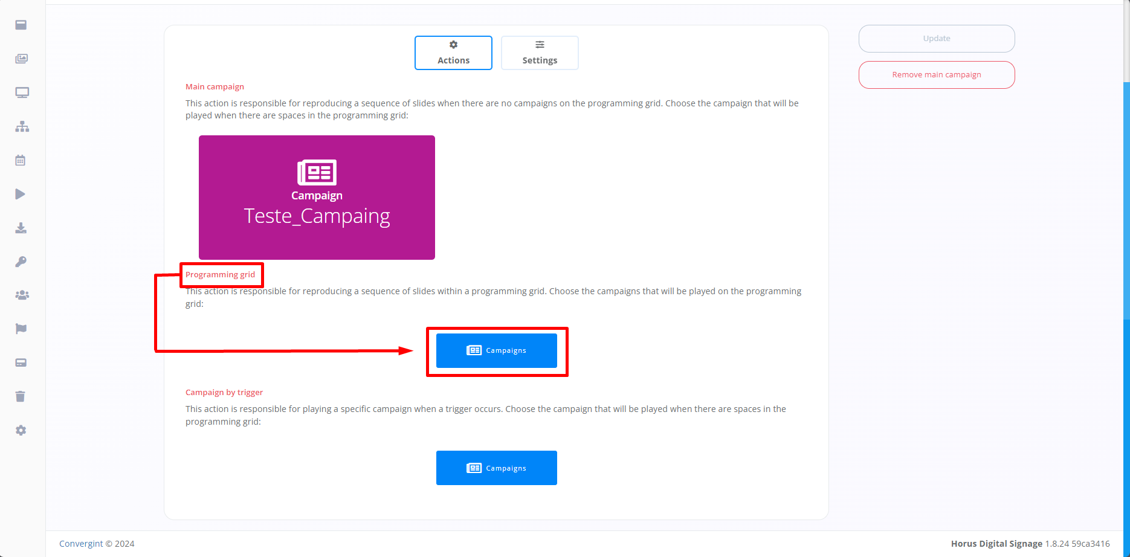Open the trash bin sidebar icon
Image resolution: width=1130 pixels, height=557 pixels.
[x=20, y=396]
